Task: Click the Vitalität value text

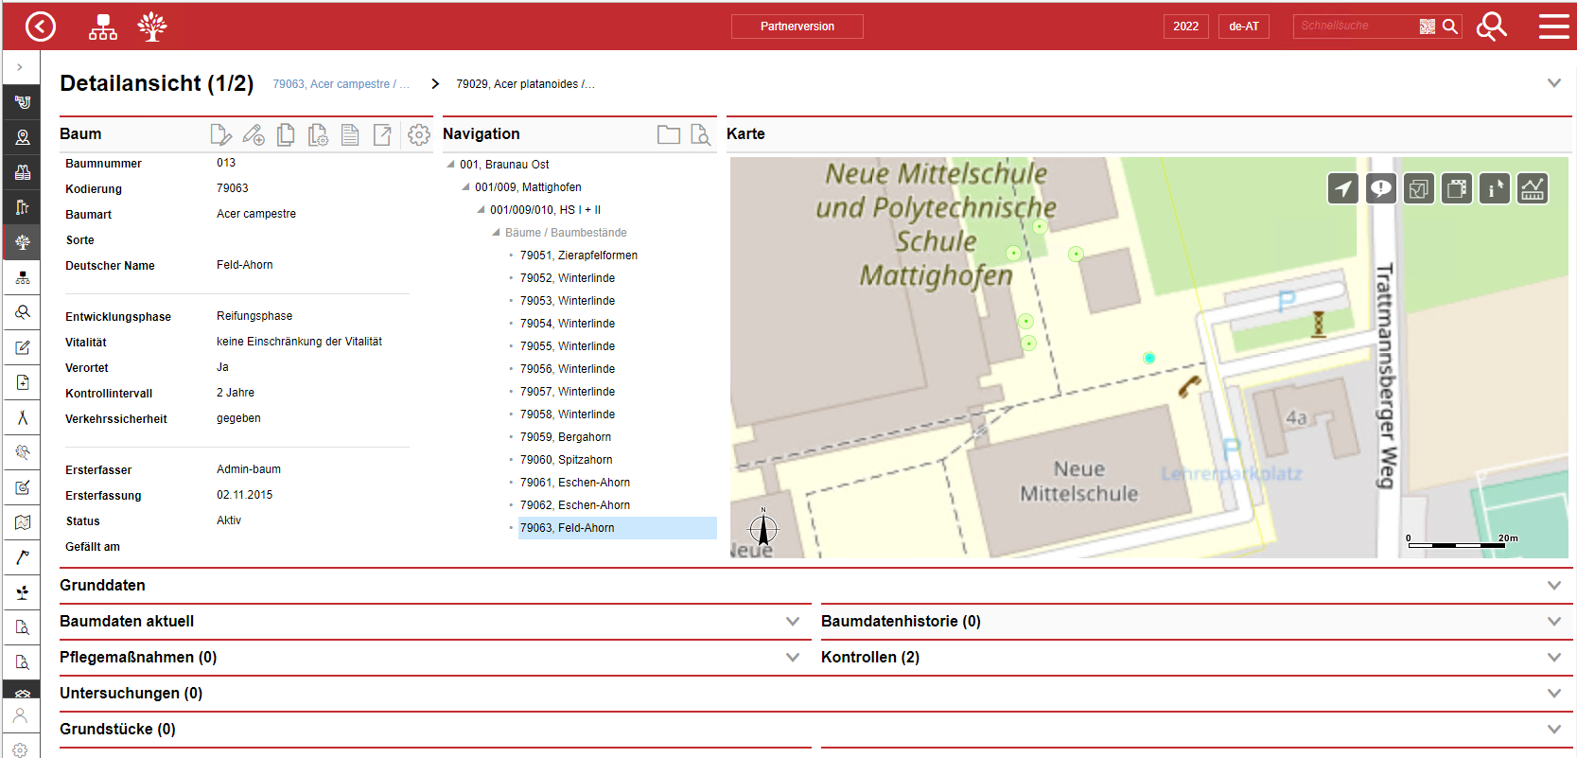Action: tap(299, 342)
